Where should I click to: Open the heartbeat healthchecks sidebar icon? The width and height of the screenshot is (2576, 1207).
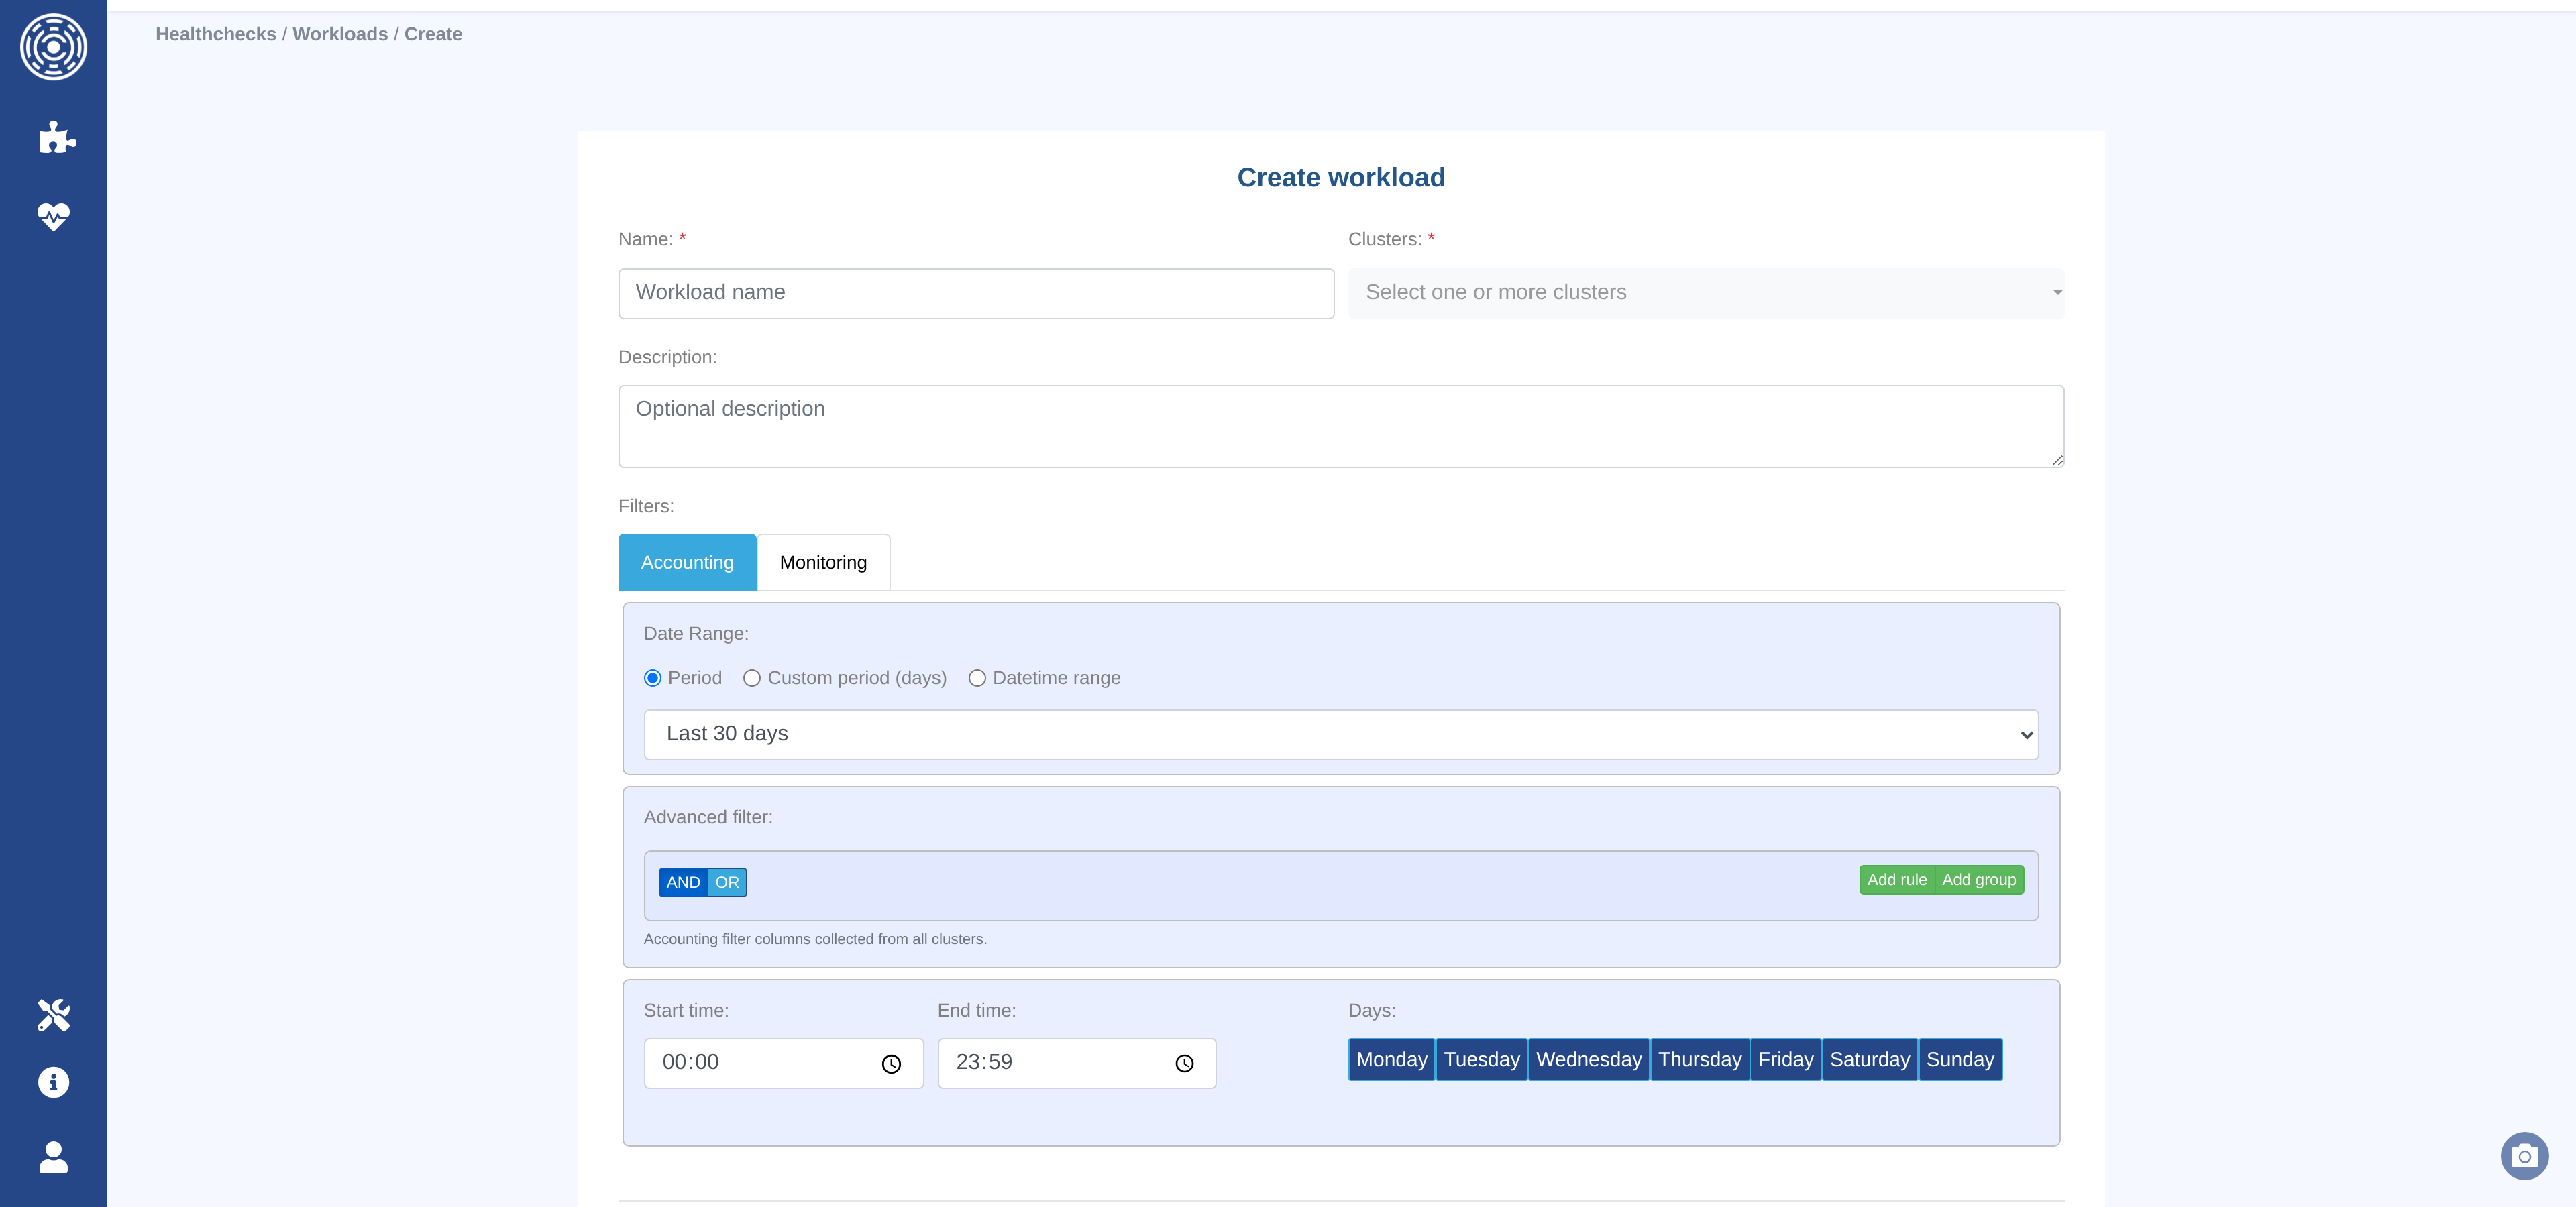click(53, 216)
